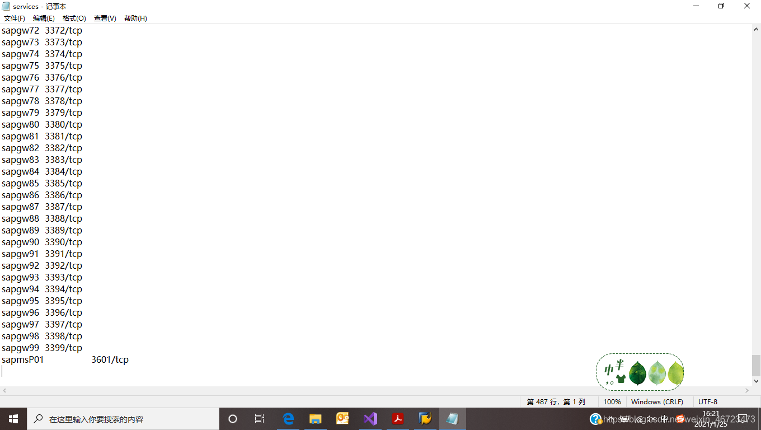Click 第 487 行, 第 1 列 status entry
This screenshot has width=761, height=430.
(x=556, y=401)
